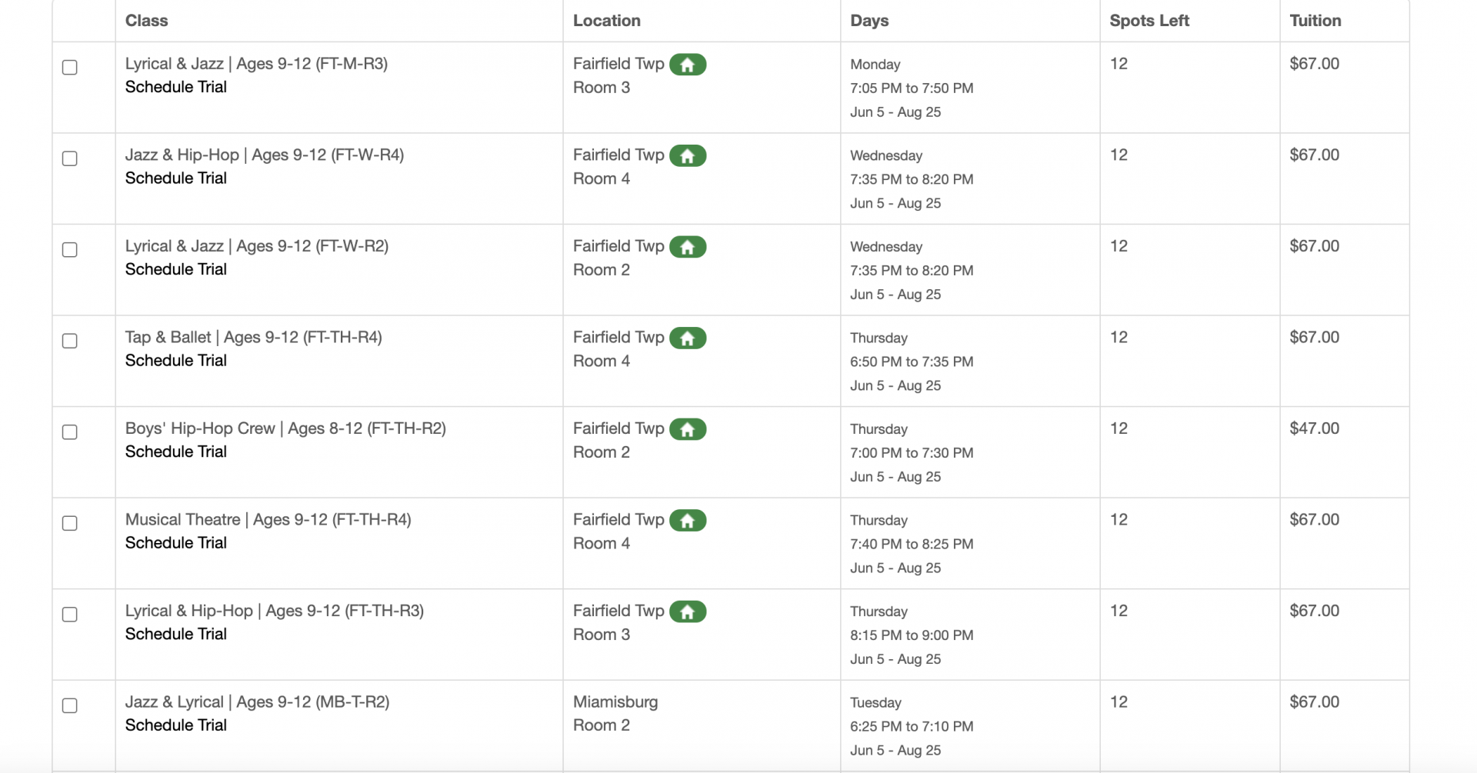Select the Boys' Hip-Hop Crew checkbox
The width and height of the screenshot is (1477, 773).
point(70,432)
